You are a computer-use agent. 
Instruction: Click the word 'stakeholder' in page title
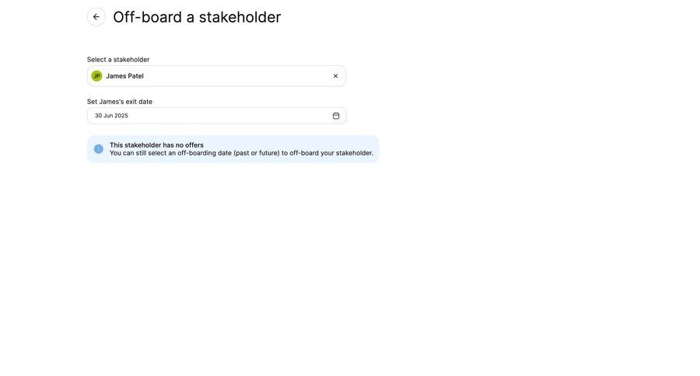pyautogui.click(x=240, y=17)
